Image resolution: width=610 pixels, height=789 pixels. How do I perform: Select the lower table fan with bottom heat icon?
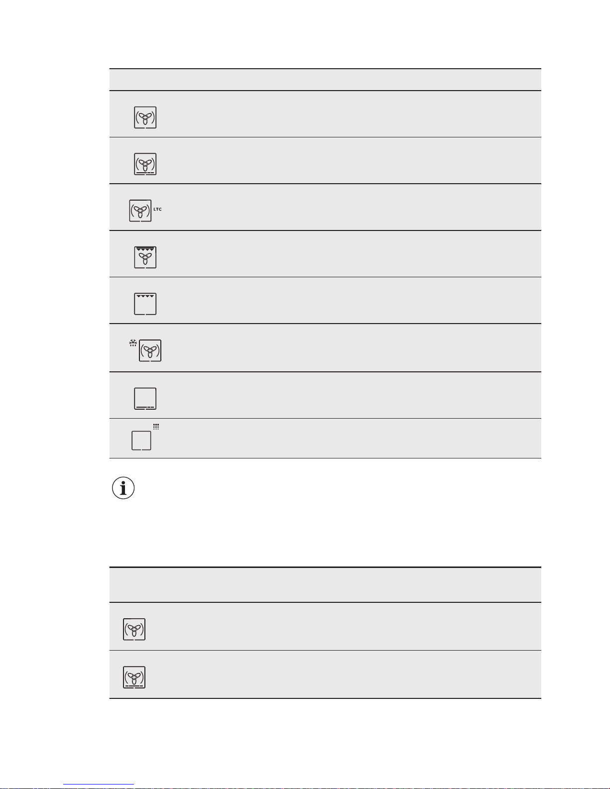pyautogui.click(x=134, y=677)
